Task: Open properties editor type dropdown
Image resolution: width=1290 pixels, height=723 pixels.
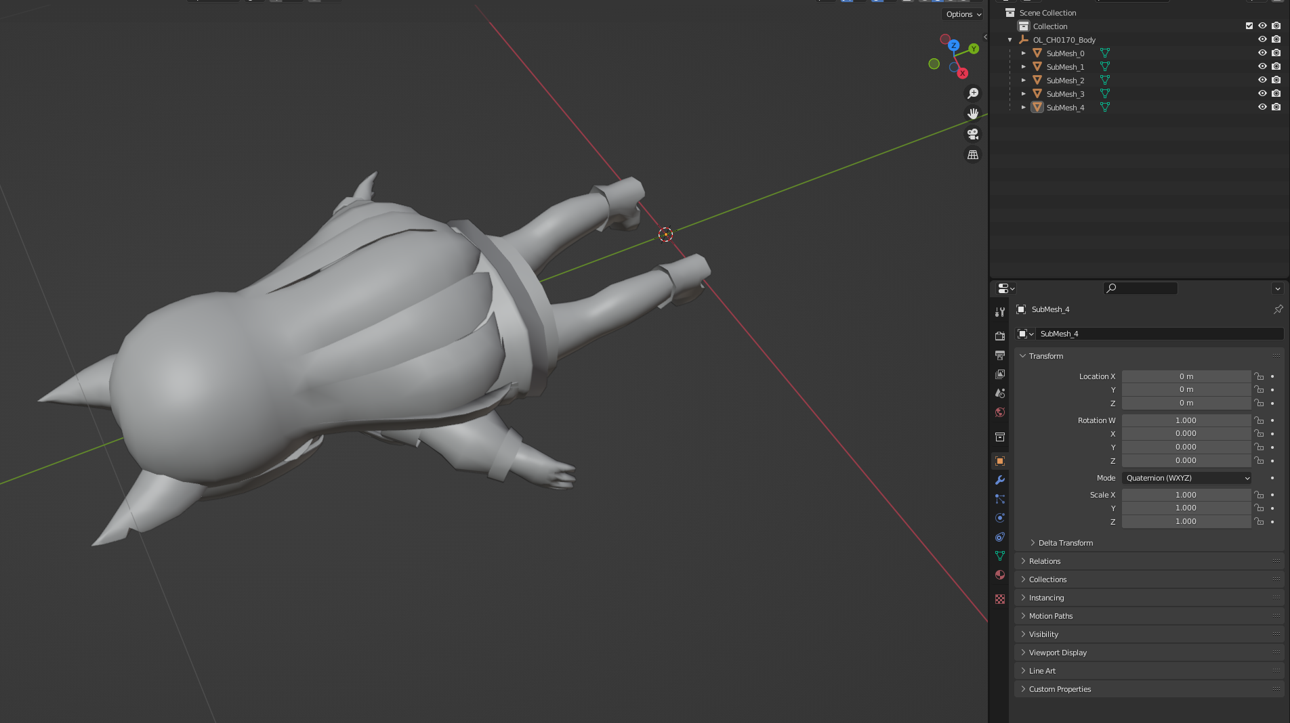Action: point(1006,288)
